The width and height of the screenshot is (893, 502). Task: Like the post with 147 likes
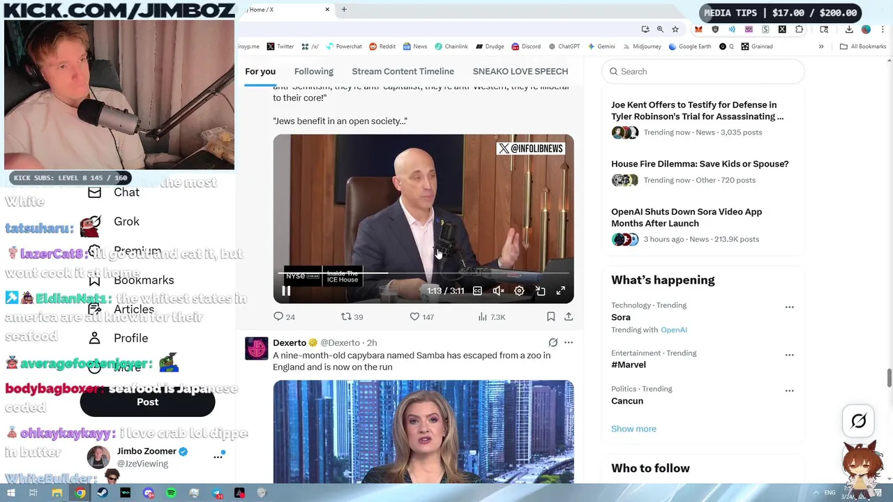421,317
